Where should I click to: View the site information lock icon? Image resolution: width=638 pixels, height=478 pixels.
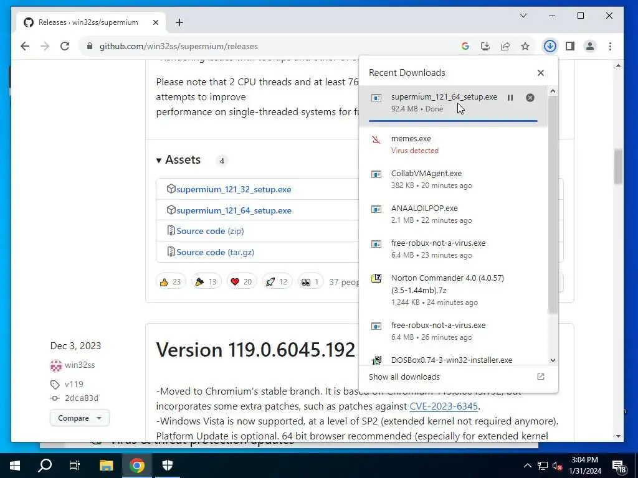point(90,46)
